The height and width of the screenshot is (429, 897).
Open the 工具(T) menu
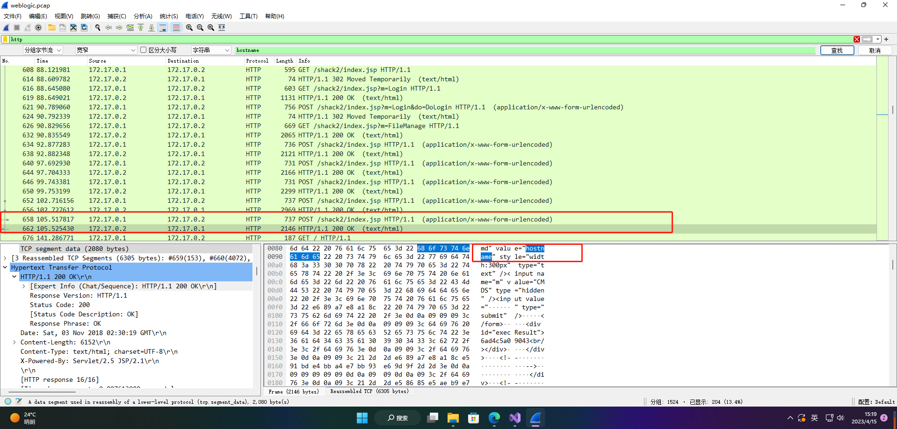coord(248,16)
